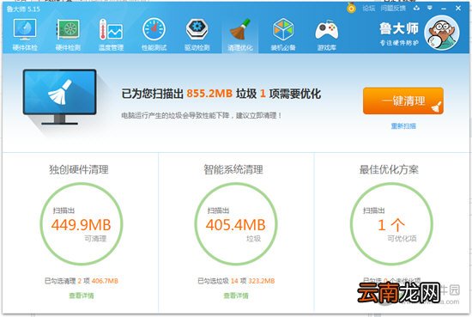
Task: Select the 清理优化 cleanup broom tab
Action: click(x=240, y=34)
